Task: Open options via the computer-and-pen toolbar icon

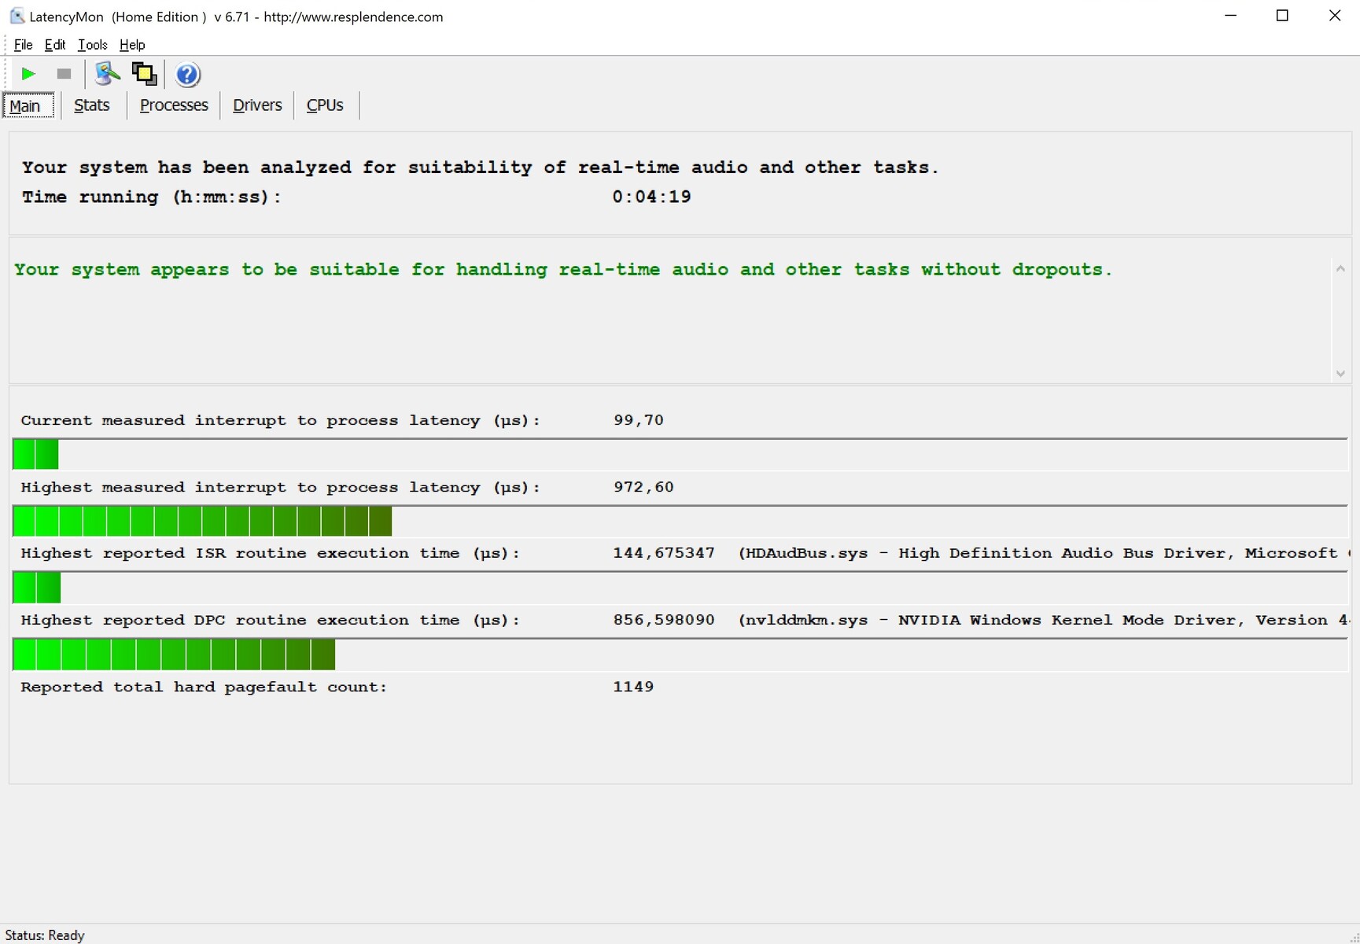Action: point(107,74)
